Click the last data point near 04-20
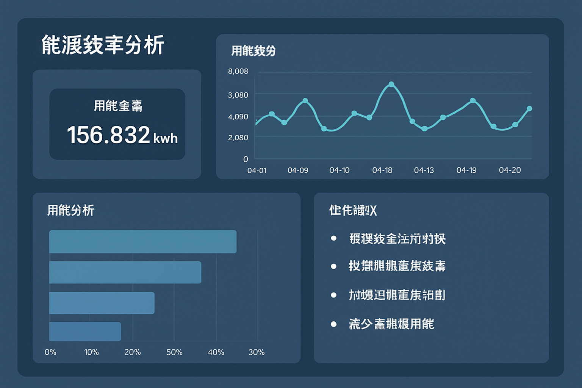 point(529,109)
